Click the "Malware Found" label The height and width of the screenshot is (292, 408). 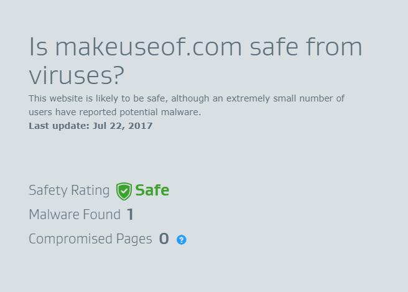click(x=75, y=215)
